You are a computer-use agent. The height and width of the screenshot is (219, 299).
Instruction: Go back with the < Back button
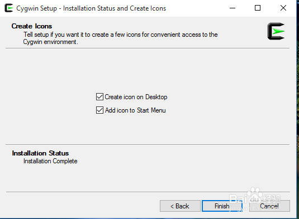180,206
